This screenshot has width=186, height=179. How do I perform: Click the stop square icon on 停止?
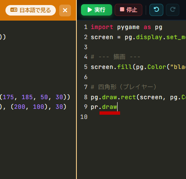pos(122,10)
